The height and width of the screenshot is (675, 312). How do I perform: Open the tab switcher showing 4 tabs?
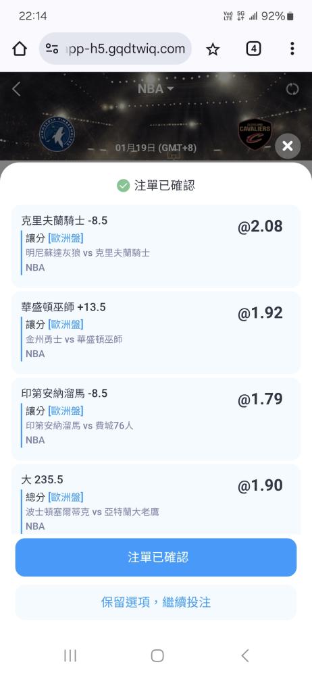tap(253, 49)
